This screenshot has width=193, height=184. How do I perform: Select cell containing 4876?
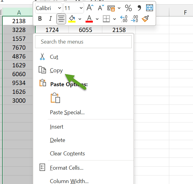pyautogui.click(x=18, y=56)
